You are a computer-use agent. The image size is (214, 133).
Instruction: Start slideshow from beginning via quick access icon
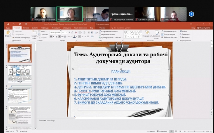(x=26, y=24)
